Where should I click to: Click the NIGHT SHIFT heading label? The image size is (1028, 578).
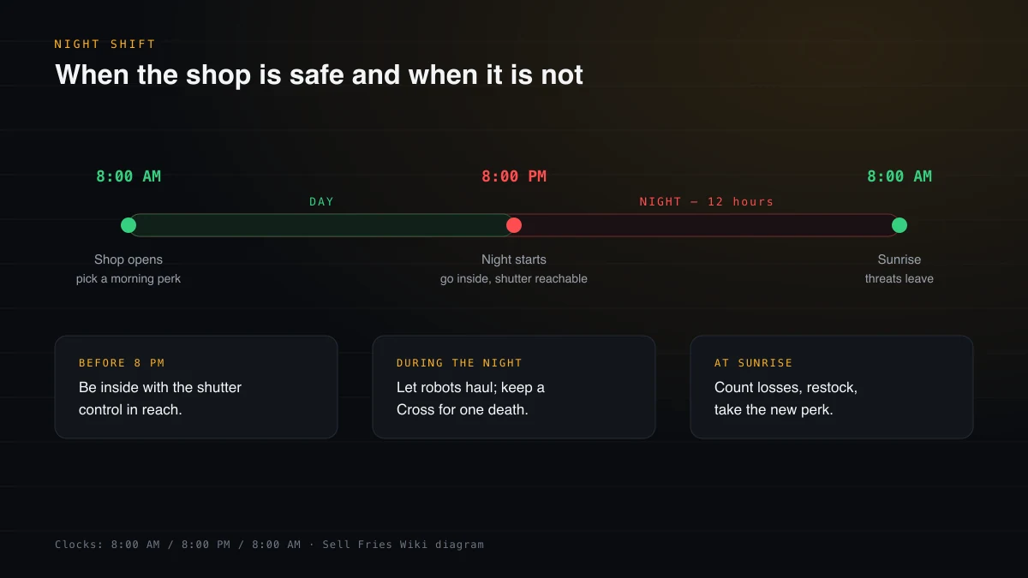[x=105, y=45]
